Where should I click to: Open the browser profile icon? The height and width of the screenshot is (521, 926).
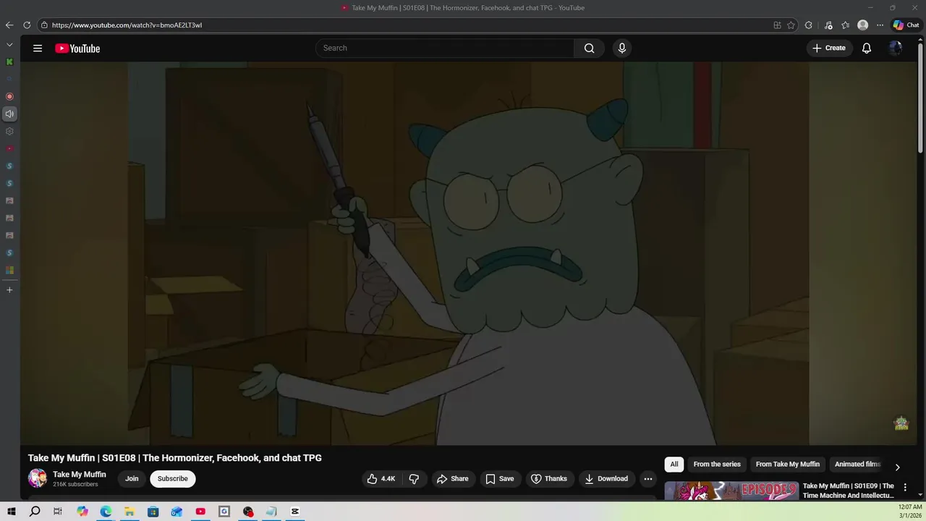862,25
